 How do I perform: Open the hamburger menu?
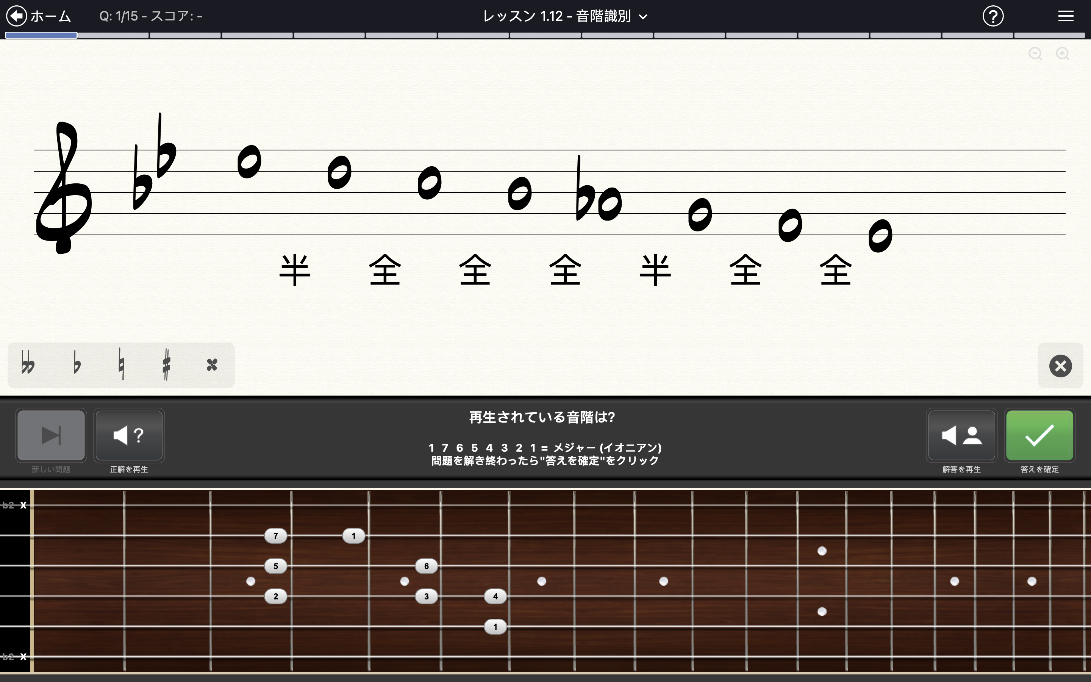coord(1066,16)
